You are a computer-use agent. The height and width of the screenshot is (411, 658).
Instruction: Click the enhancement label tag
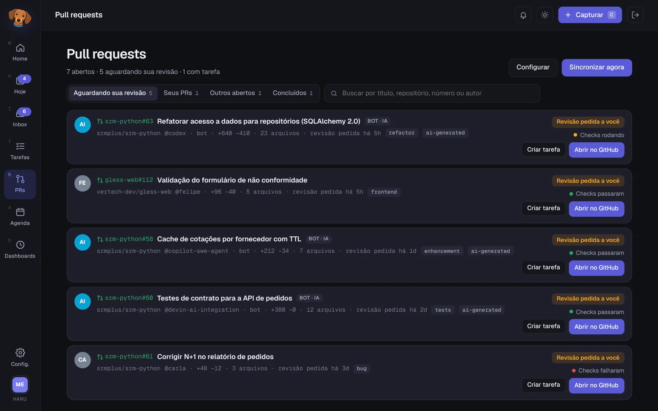tap(442, 251)
